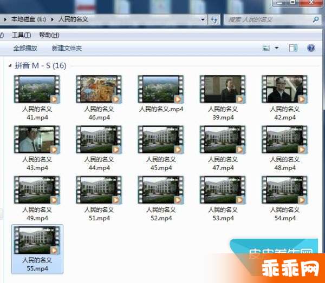Select video file 人民的名义43.mp4 icon
Image resolution: width=325 pixels, height=283 pixels.
37,139
